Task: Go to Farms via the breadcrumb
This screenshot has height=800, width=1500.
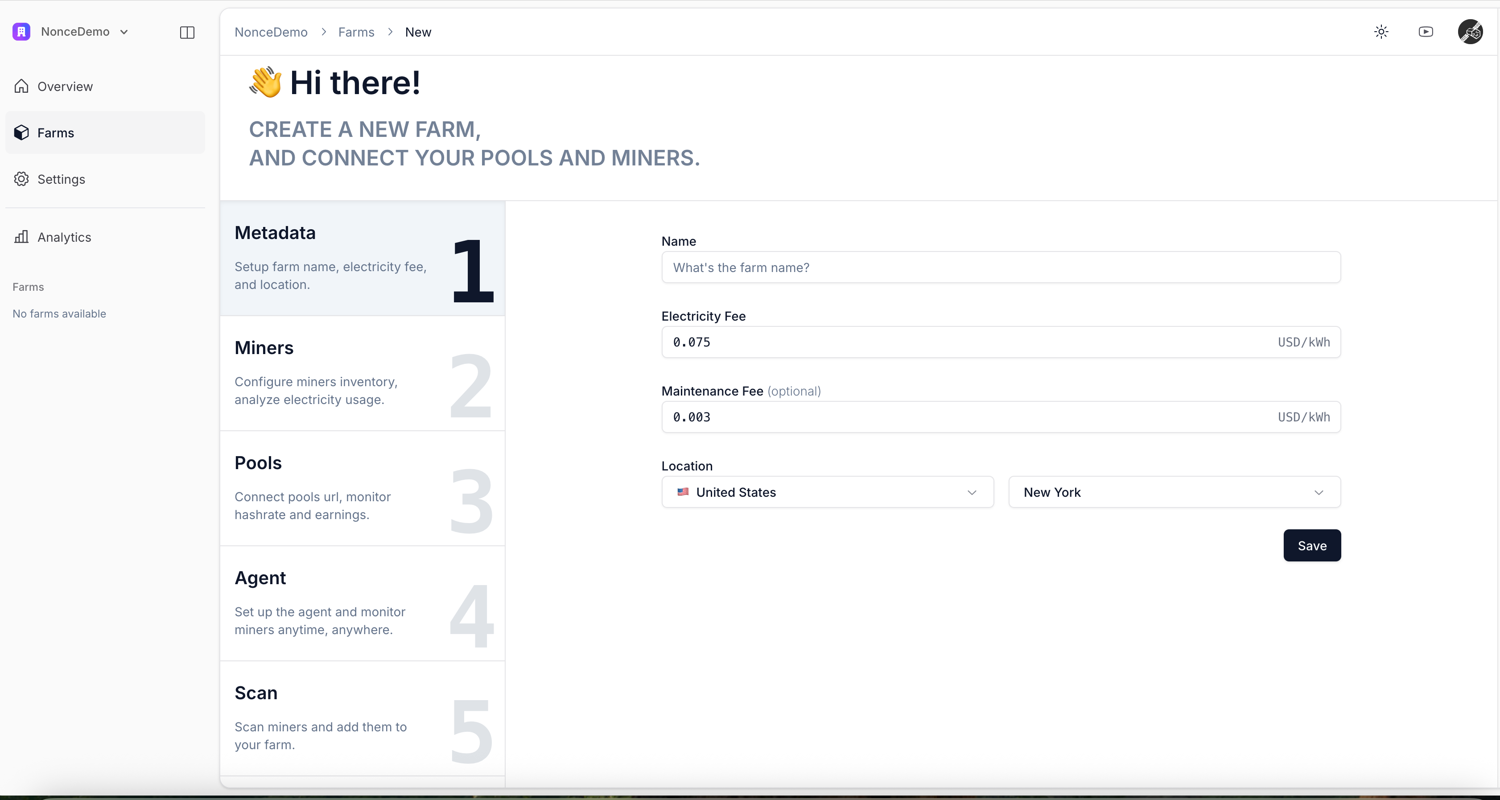Action: [x=355, y=32]
